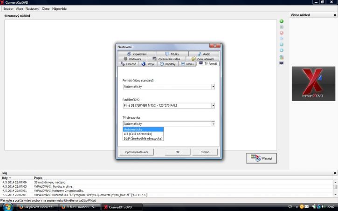Choose 16:9 (Širokoúhlá obrazovka) option

[x=143, y=138]
